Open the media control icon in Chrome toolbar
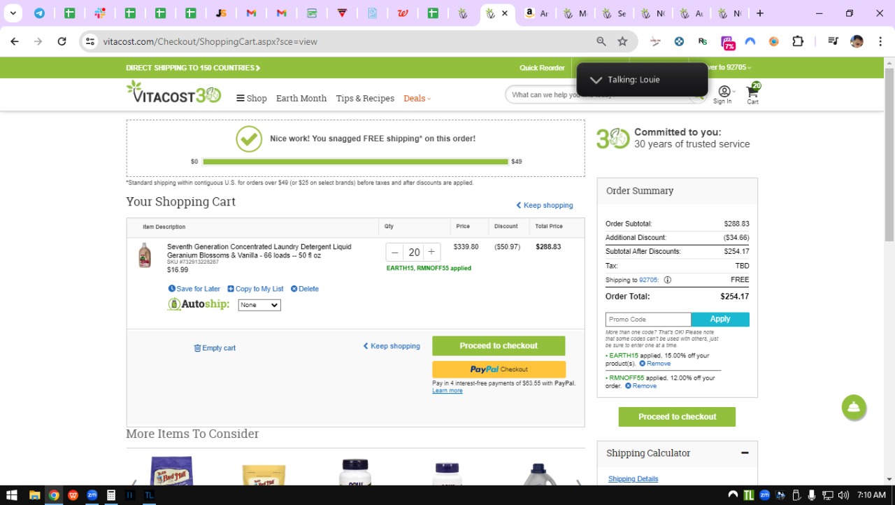The image size is (895, 505). [833, 42]
